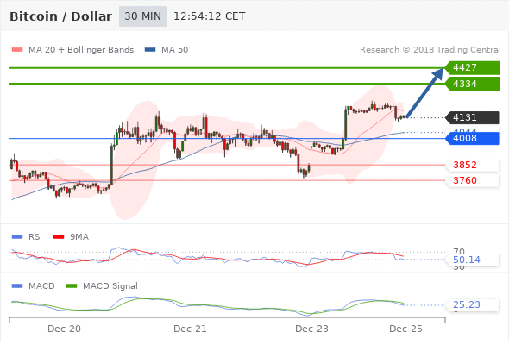Click the blue MACD legend swatch
Screen dimensions: 509x345
point(17,286)
